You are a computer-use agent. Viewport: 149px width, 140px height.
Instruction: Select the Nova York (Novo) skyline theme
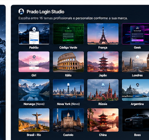point(68,90)
